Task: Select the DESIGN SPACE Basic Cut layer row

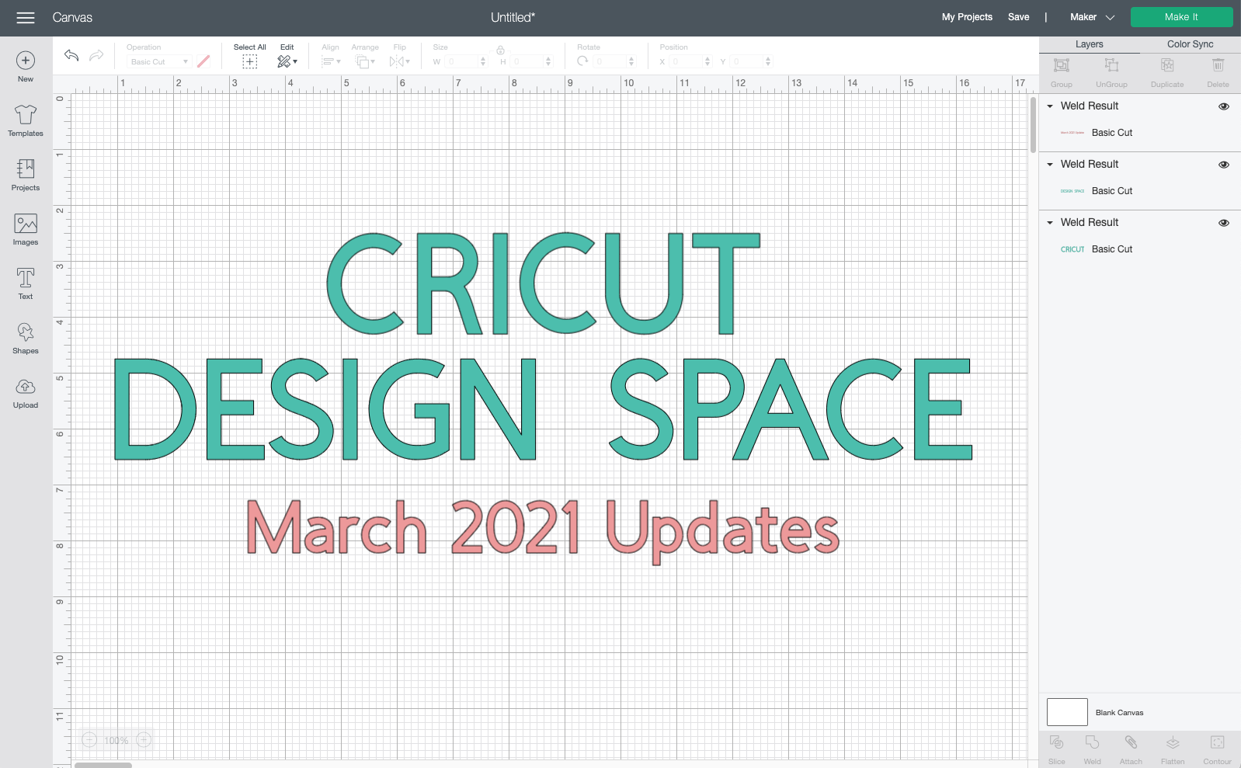Action: pyautogui.click(x=1139, y=191)
